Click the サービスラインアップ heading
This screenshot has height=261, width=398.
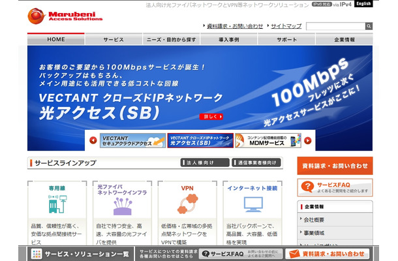coord(65,163)
